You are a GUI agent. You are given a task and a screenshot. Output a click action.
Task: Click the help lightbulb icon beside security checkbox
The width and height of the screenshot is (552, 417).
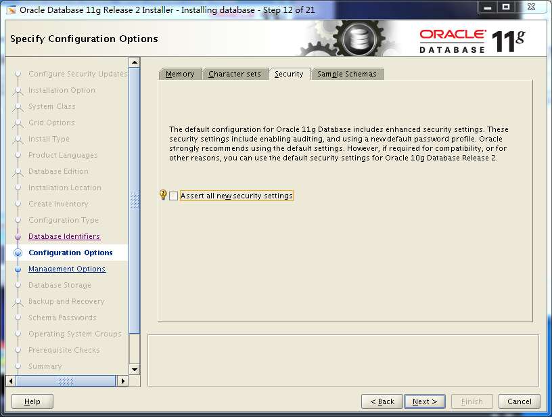coord(162,195)
